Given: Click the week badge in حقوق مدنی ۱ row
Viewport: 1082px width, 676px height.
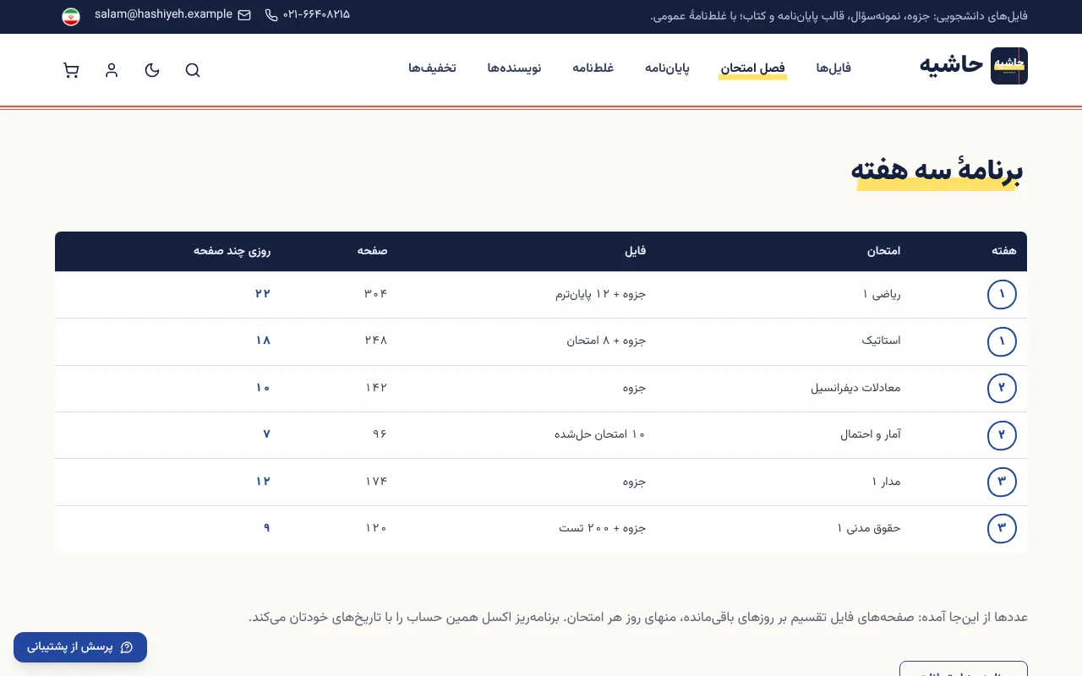Looking at the screenshot, I should coord(1002,529).
